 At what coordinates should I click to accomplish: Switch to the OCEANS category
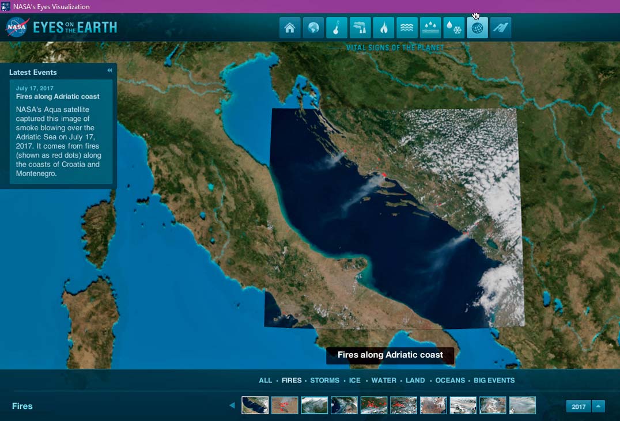(x=450, y=380)
